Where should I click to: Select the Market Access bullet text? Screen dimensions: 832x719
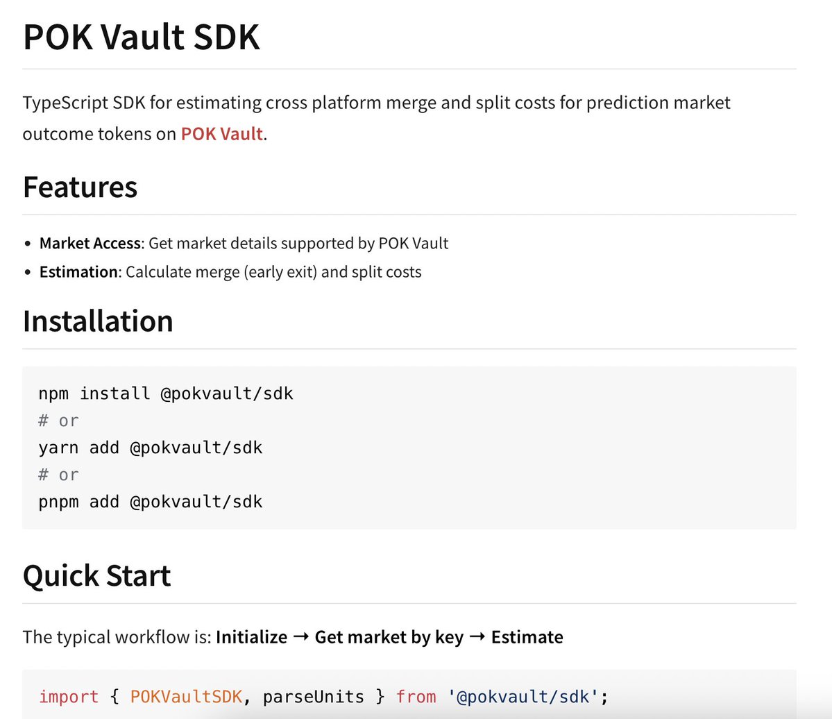244,243
